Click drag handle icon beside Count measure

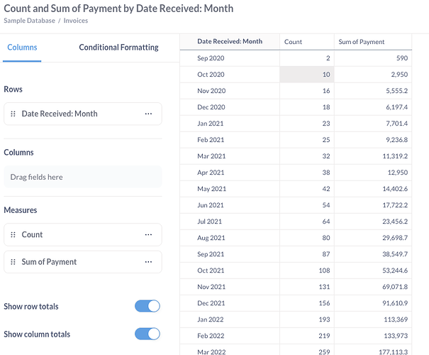(x=13, y=234)
